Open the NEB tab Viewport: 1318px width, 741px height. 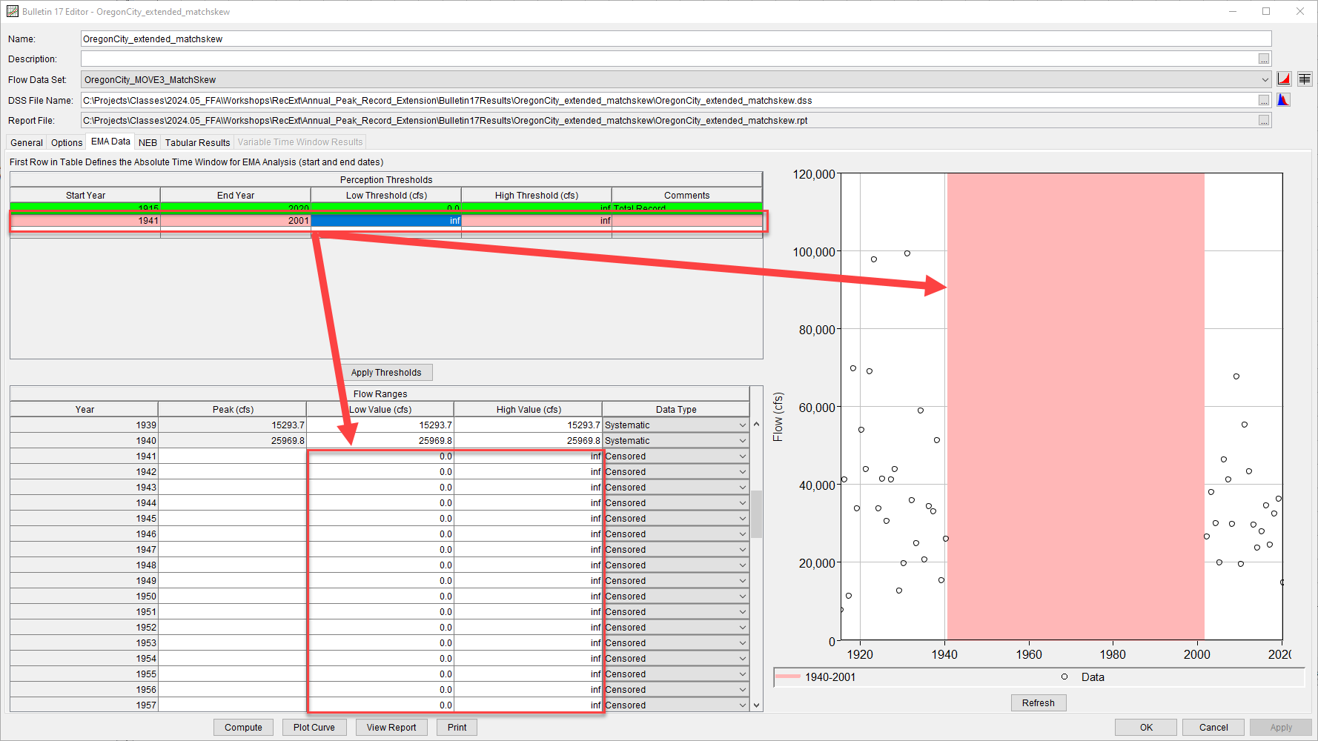coord(148,143)
